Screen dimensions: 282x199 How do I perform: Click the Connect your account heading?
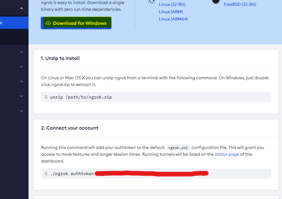(x=70, y=128)
